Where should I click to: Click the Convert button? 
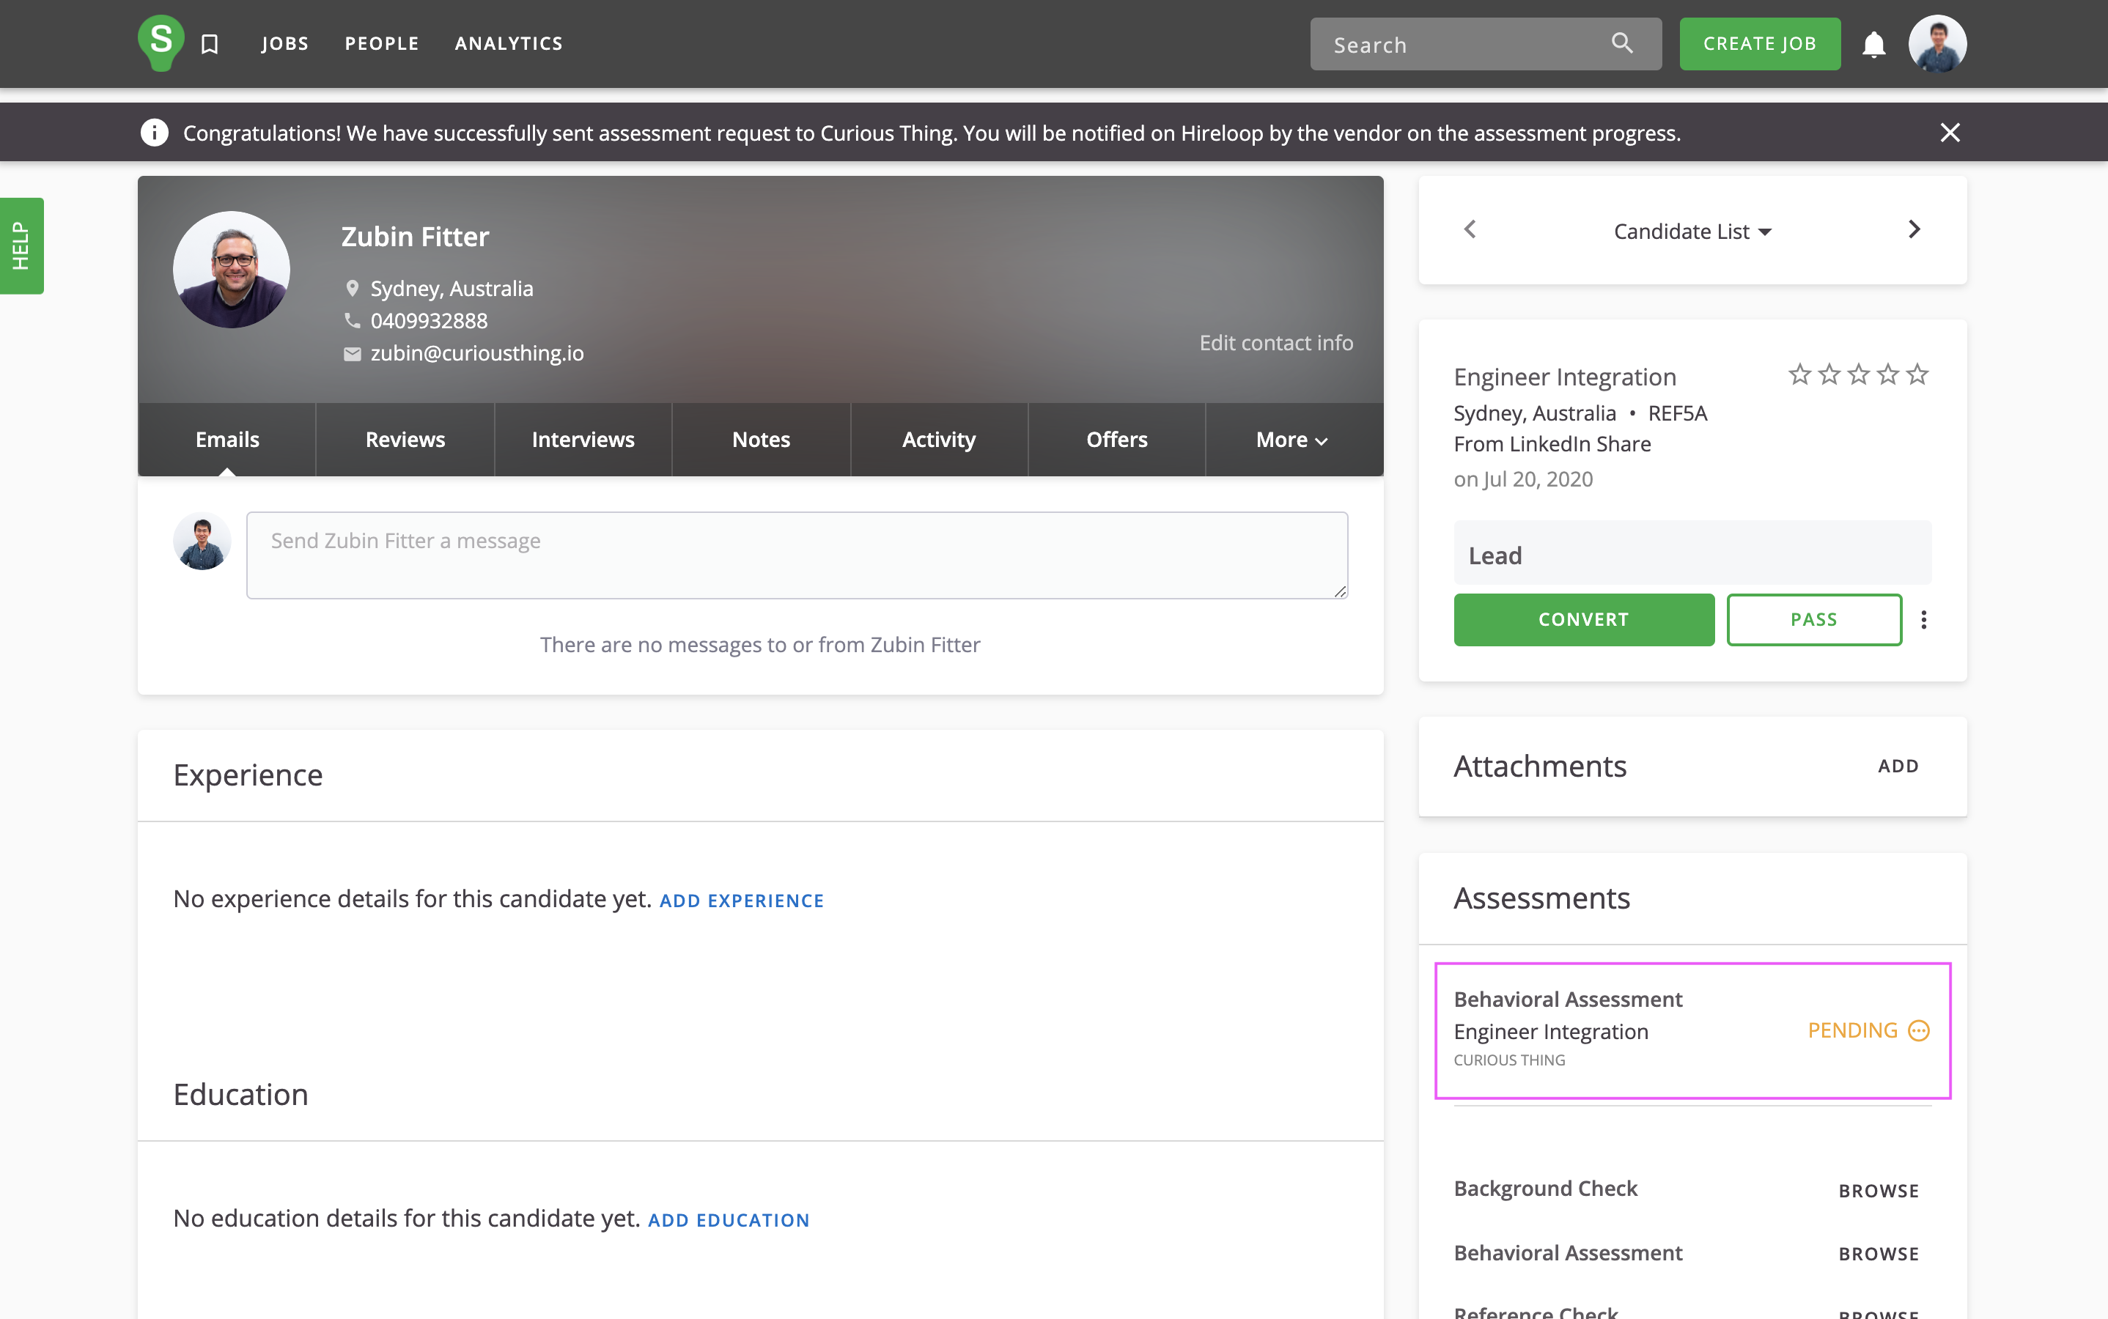tap(1582, 619)
